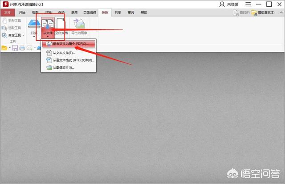Viewport: 285px width, 184px height.
Task: Select the 转换 ribbon tab
Action: point(105,13)
